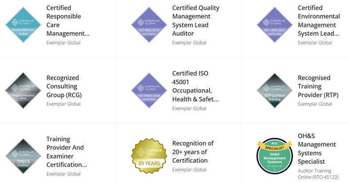Select the ISO 14001:2015 Lead Auditor badge
Image resolution: width=349 pixels, height=183 pixels.
point(275,25)
